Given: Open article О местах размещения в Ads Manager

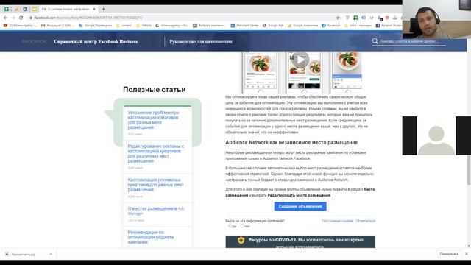Looking at the screenshot, I should 156,211.
